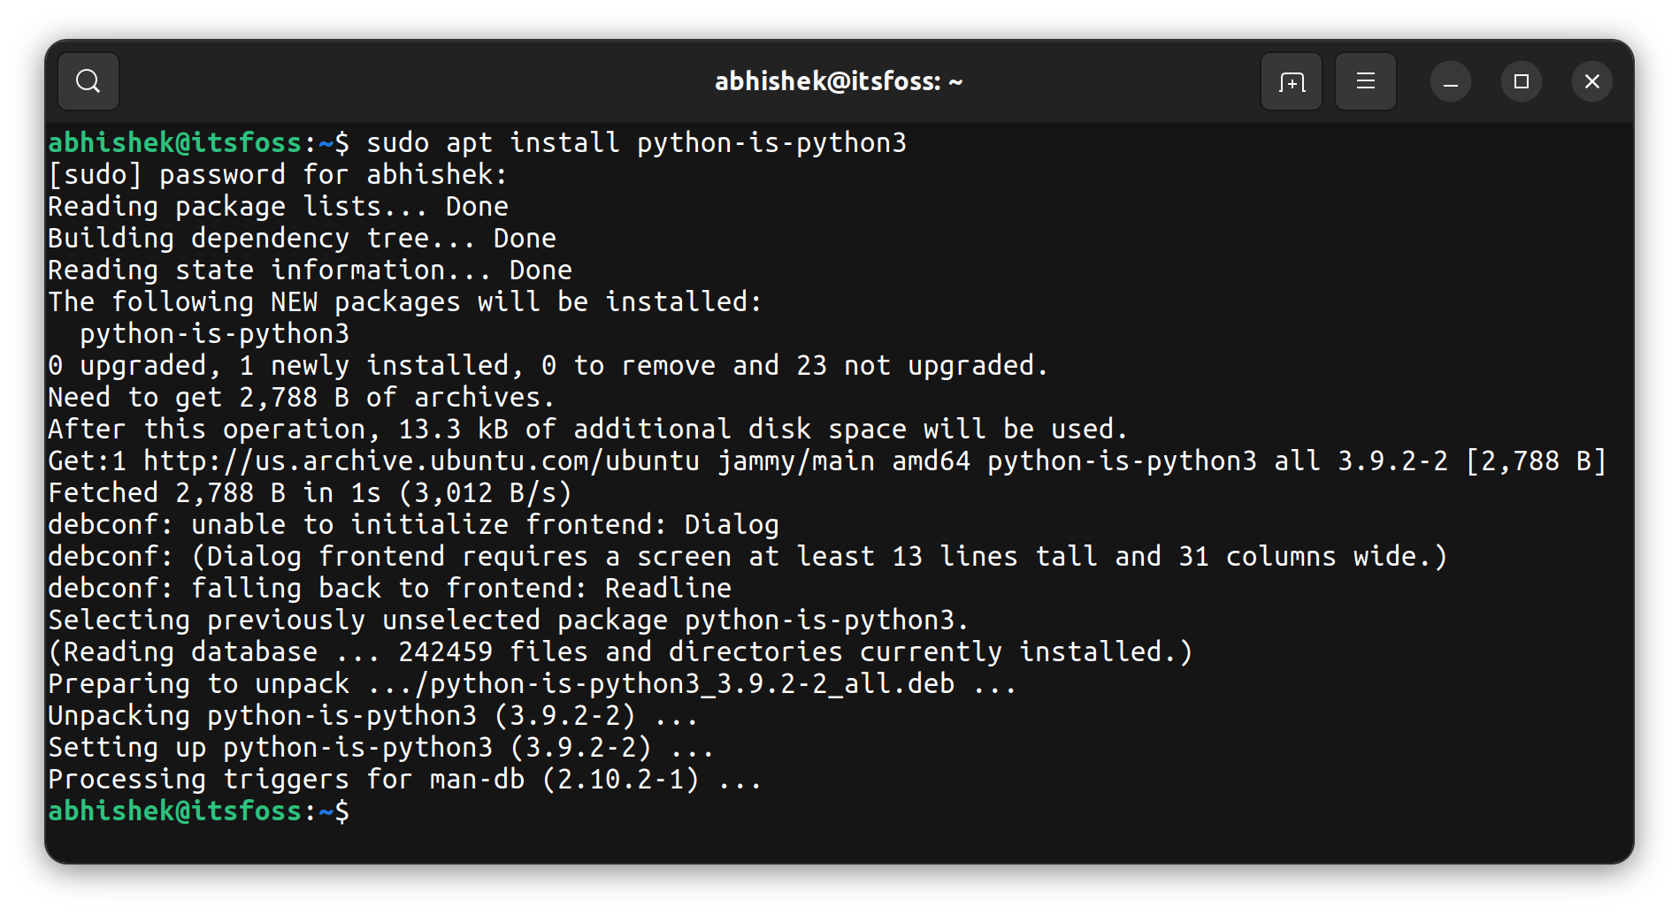Click 'debconf: falling back to frontend: Readline' line
The height and width of the screenshot is (914, 1679).
[x=389, y=588]
